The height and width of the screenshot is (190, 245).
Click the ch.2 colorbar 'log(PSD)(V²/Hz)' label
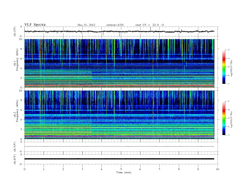(x=231, y=119)
